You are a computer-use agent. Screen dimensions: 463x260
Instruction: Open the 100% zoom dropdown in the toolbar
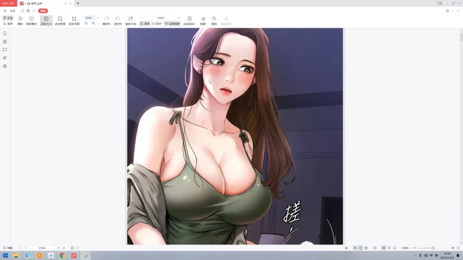coord(97,18)
